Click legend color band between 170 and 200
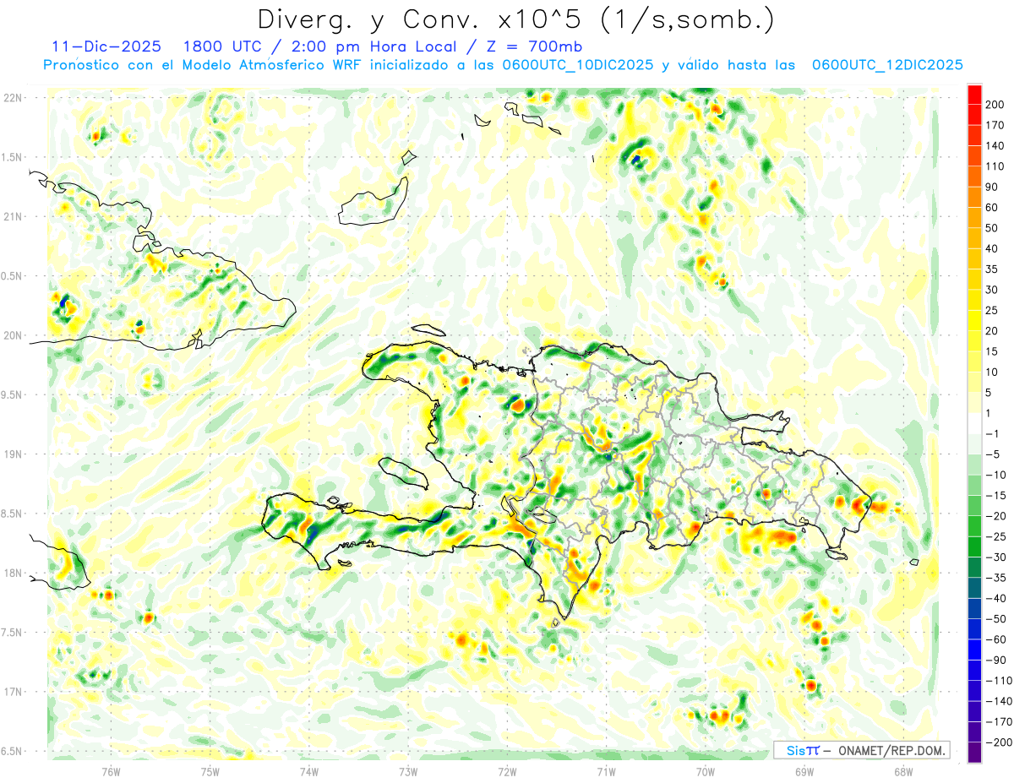1014x783 pixels. point(974,114)
